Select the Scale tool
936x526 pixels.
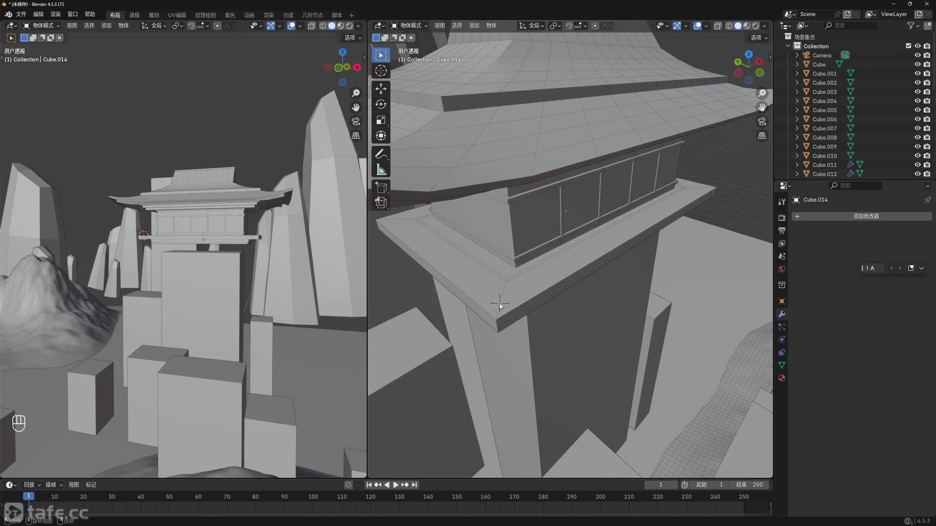(x=381, y=120)
